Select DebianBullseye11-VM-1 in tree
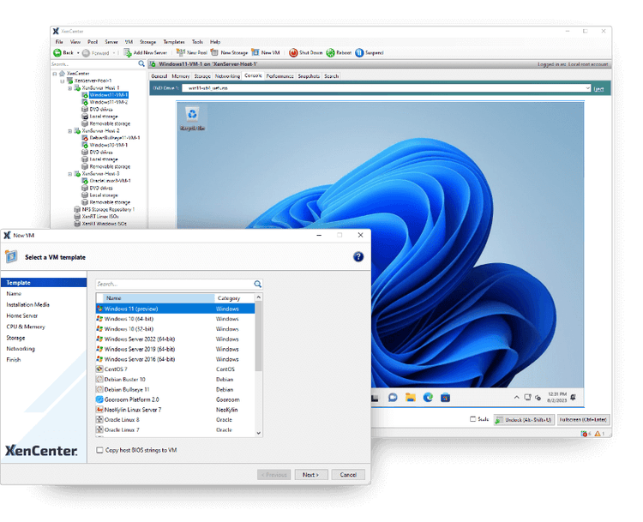Viewport: 643px width, 522px height. [x=115, y=138]
